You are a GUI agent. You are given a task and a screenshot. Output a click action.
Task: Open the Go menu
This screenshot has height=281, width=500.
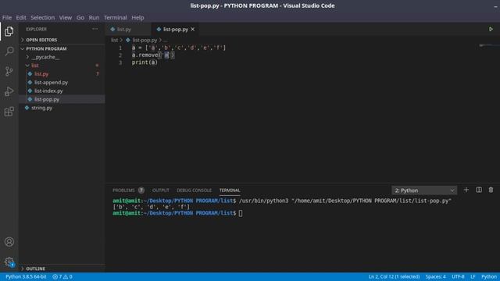pos(80,17)
